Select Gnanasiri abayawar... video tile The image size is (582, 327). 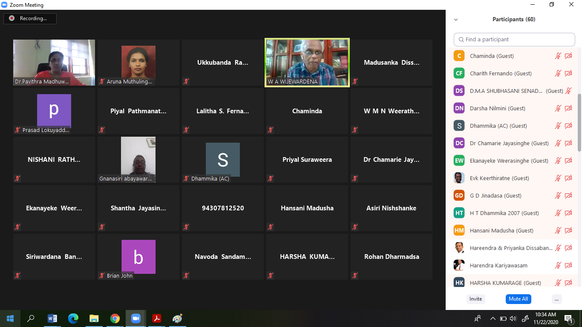[138, 160]
